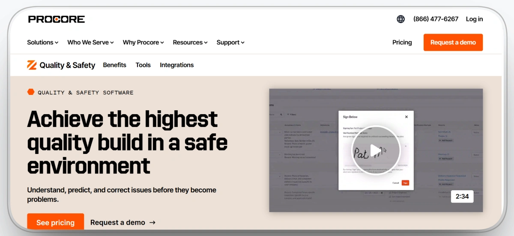Go to the Pricing page
The image size is (514, 236).
[x=402, y=42]
